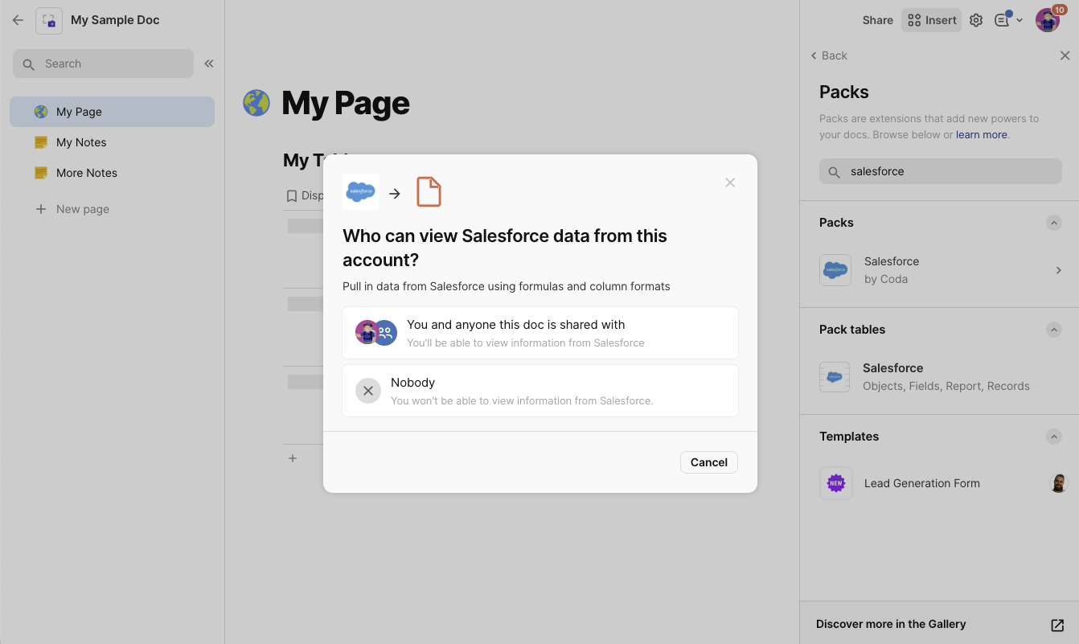Collapse the Pack tables section
The image size is (1079, 644).
[x=1053, y=330]
